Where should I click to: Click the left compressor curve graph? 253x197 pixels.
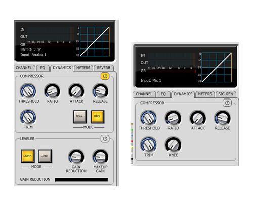point(95,41)
